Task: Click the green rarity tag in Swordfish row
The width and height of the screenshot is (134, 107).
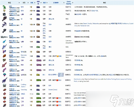Action: click(38, 47)
